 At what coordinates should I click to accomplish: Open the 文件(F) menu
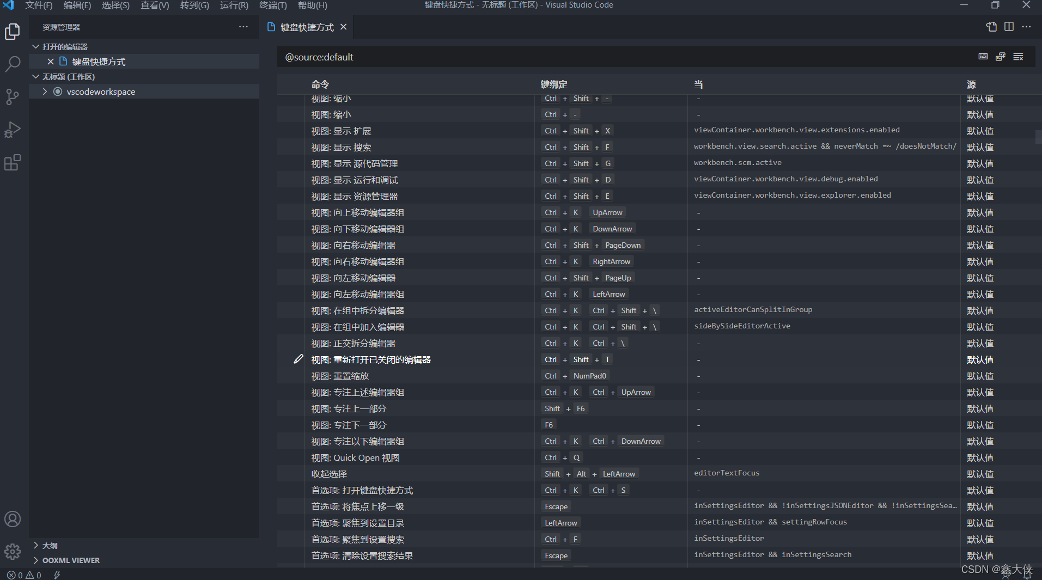[x=39, y=5]
